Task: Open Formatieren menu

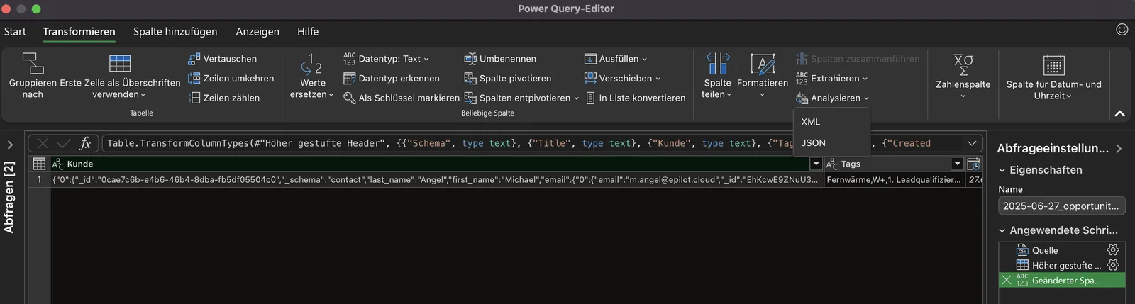Action: (x=763, y=76)
